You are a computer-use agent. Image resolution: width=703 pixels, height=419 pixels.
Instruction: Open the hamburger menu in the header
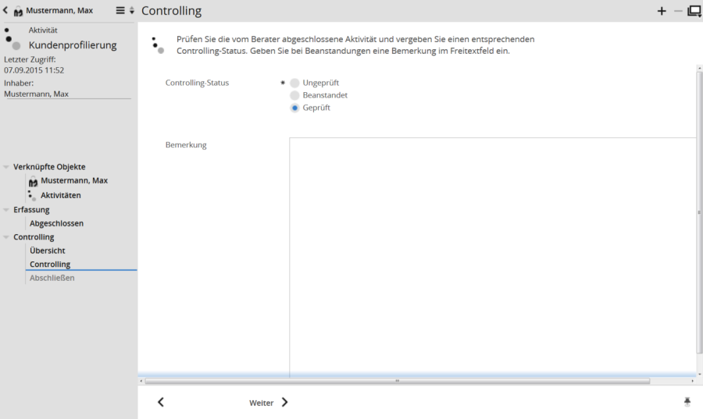point(120,10)
